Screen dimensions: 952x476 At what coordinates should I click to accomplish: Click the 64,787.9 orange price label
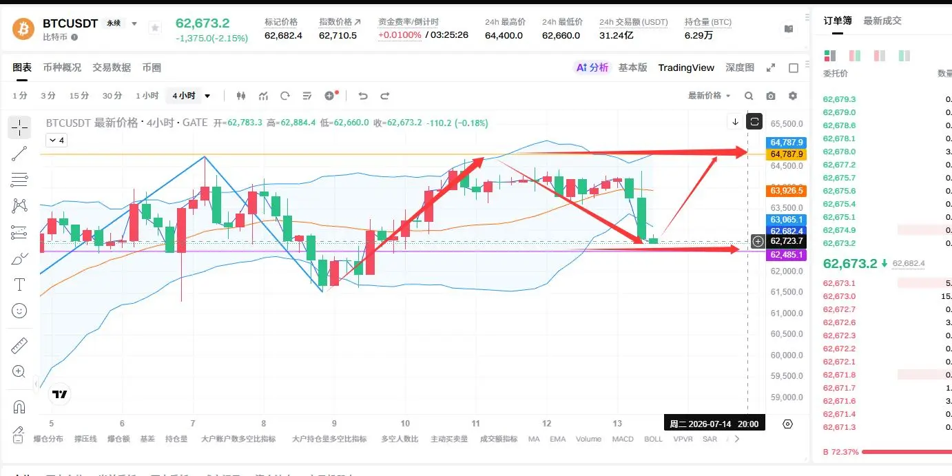[786, 154]
